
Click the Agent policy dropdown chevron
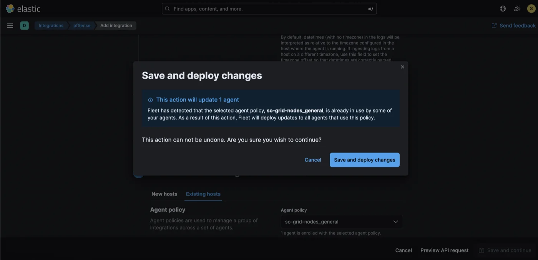tap(395, 222)
